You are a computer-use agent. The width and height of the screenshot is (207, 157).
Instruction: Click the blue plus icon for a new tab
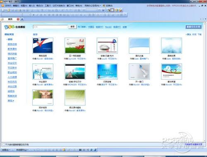[22, 19]
